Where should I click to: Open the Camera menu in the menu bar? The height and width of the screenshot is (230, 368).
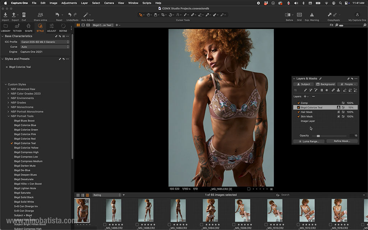109,3
